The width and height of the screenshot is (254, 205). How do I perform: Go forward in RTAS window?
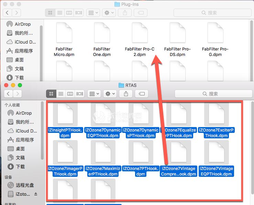point(17,94)
